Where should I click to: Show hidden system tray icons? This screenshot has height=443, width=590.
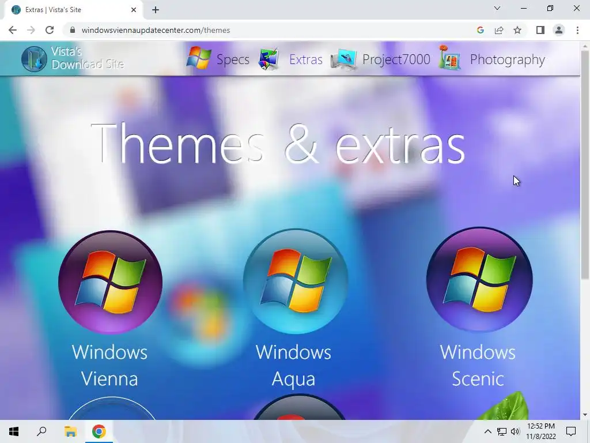click(487, 431)
